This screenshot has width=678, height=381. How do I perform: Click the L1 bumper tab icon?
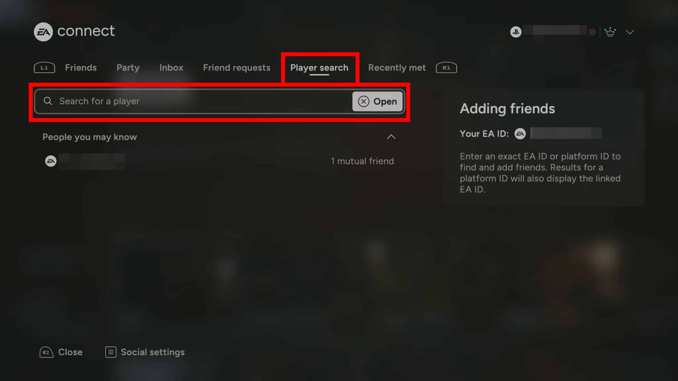(44, 68)
